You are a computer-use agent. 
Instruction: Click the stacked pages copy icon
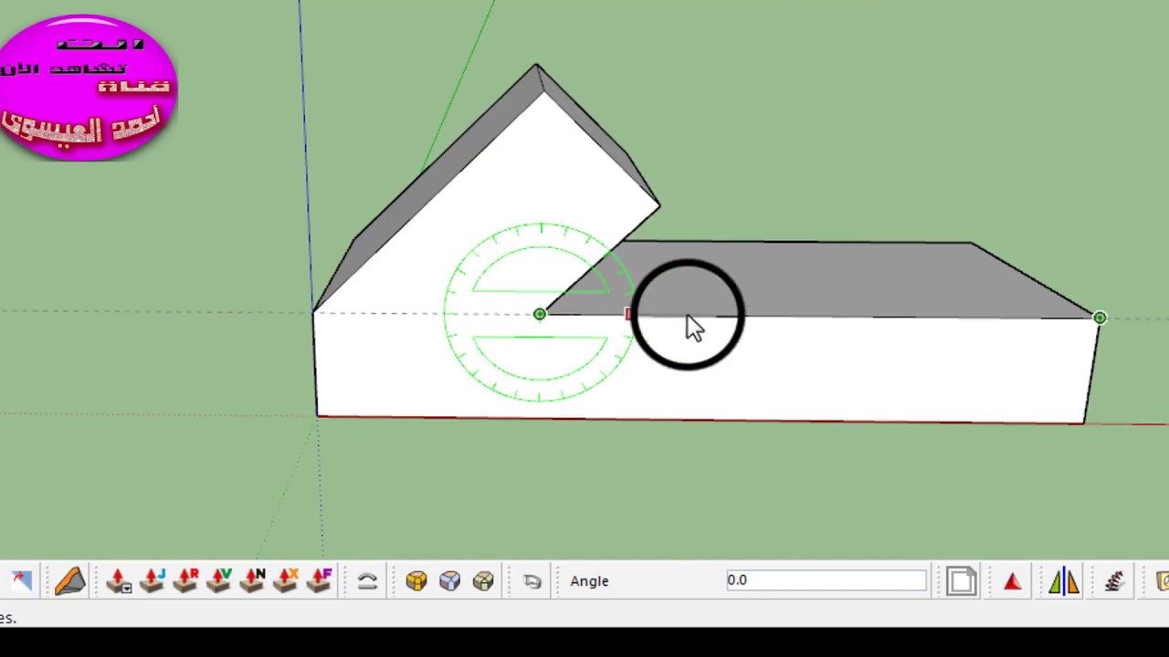(962, 581)
